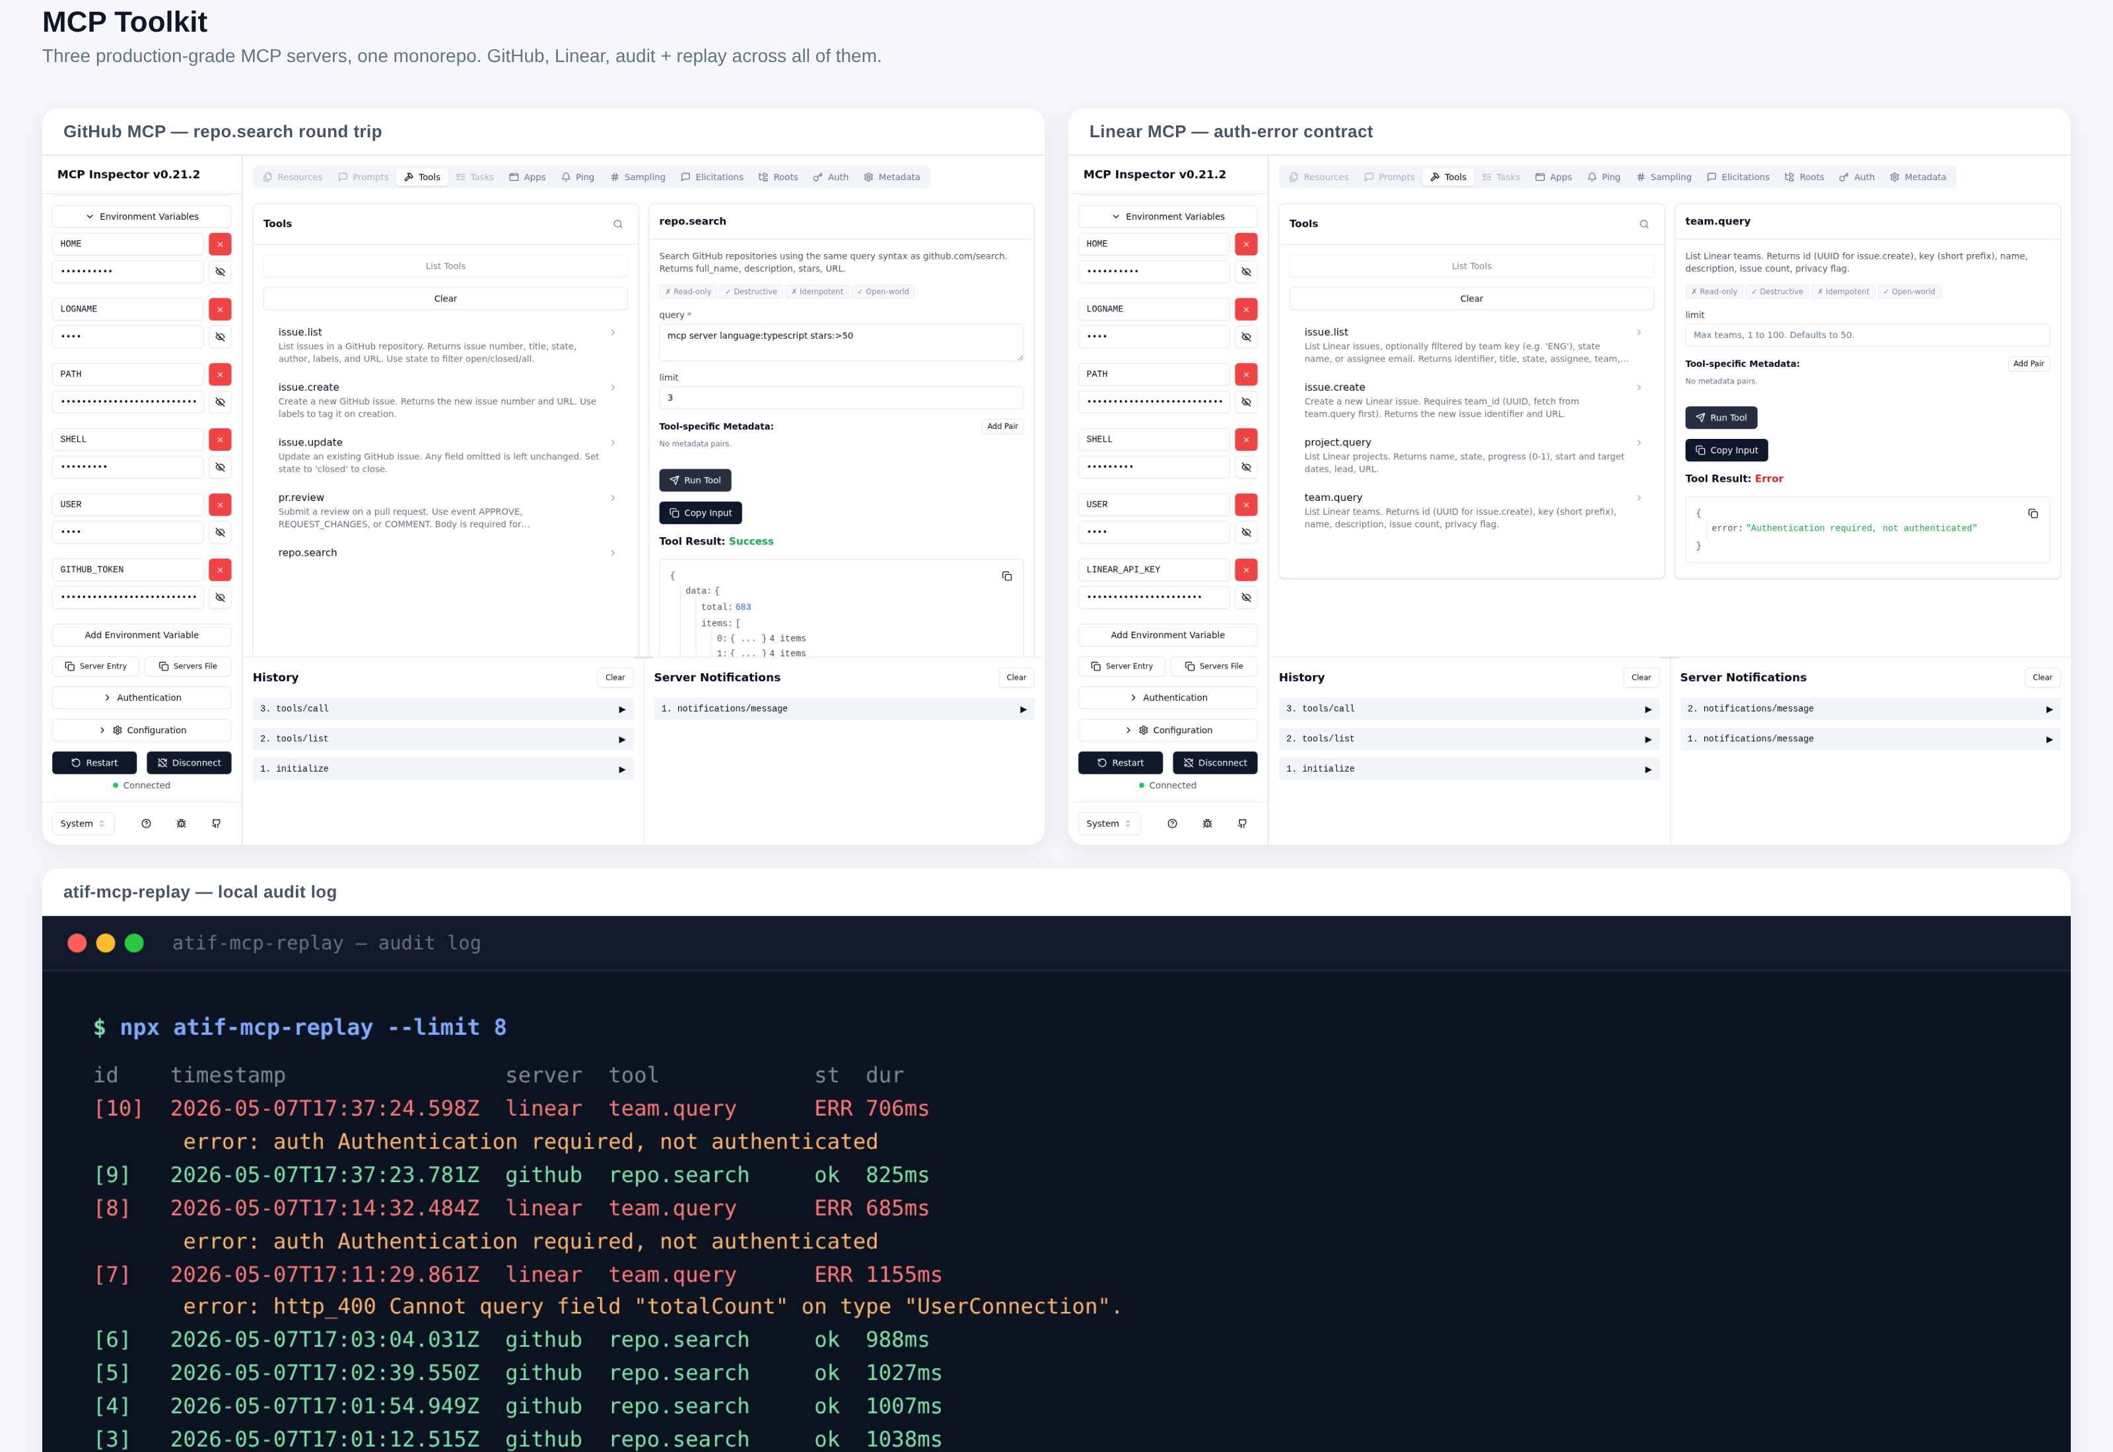Collapse Environment Variables in Linear MCP panel
The height and width of the screenshot is (1452, 2113).
pyautogui.click(x=1167, y=216)
